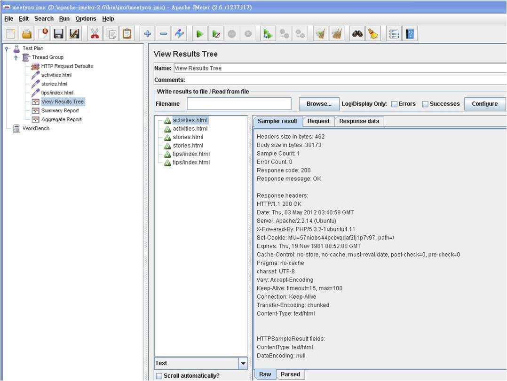Select HTTP Request Defaults in tree

click(x=67, y=66)
